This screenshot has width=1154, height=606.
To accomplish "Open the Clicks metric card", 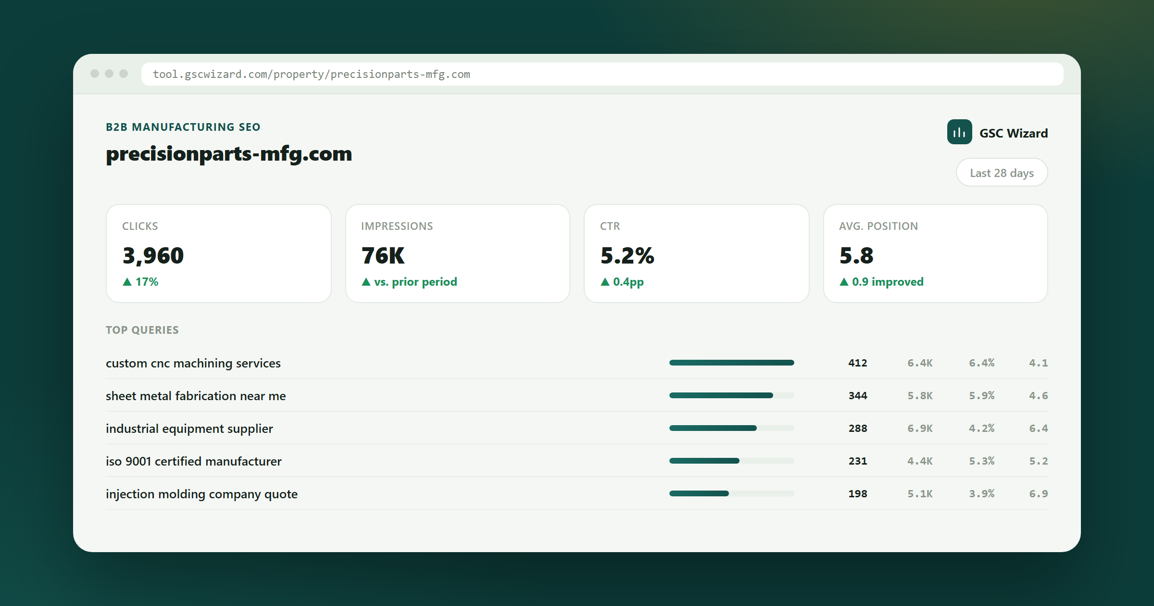I will (x=219, y=253).
